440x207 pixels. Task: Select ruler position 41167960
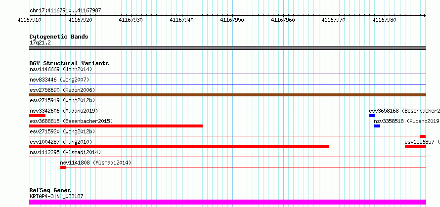click(x=283, y=20)
